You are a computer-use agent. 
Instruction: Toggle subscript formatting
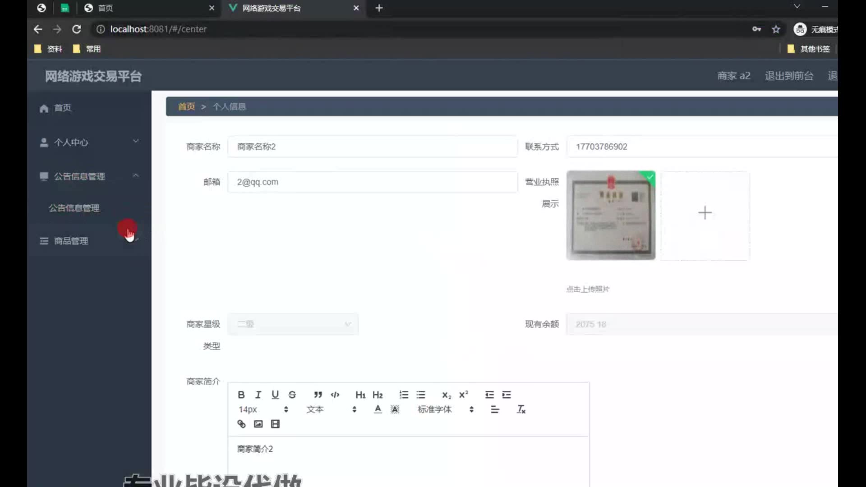tap(446, 395)
